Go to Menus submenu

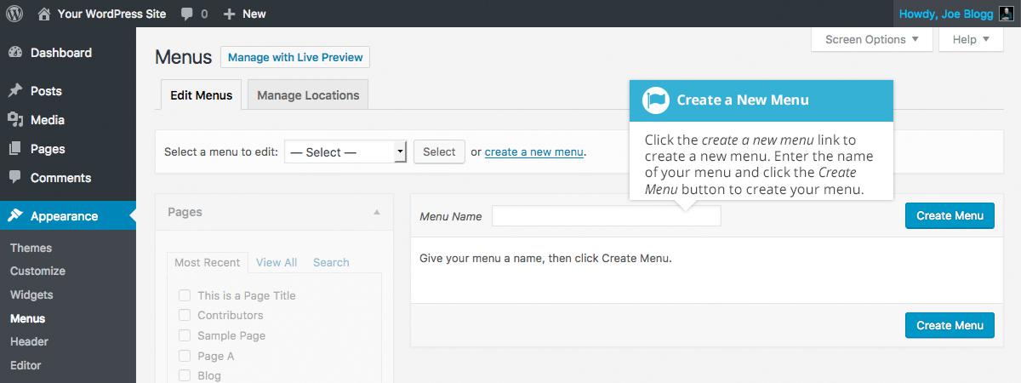point(28,318)
